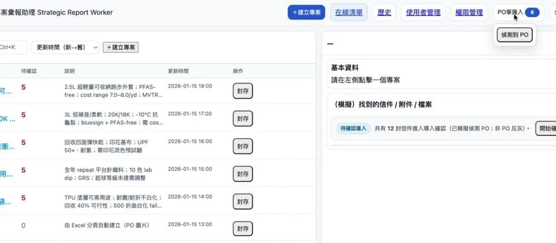This screenshot has width=556, height=243.
Task: Click 封存 for the TPU 塗層 row
Action: 242,201
